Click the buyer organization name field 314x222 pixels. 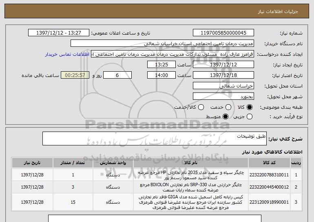pos(162,44)
